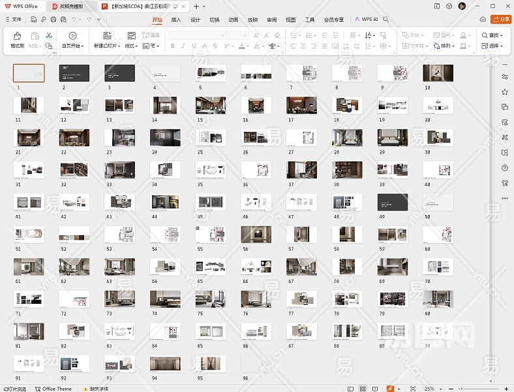The height and width of the screenshot is (392, 514).
Task: Click the more options ellipsis in sidebar
Action: (x=505, y=198)
